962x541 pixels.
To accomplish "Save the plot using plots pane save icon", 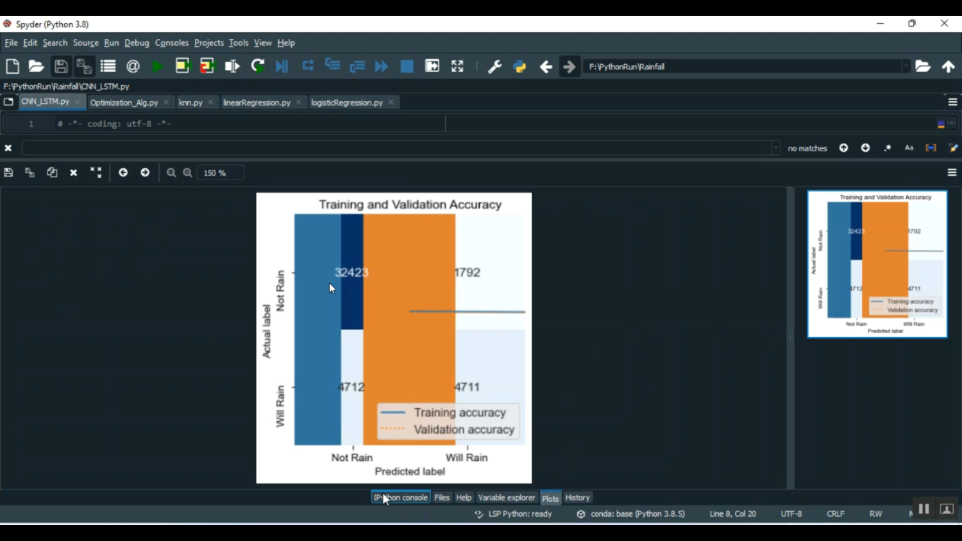I will [8, 173].
